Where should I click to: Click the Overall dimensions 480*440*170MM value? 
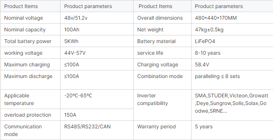[216, 18]
